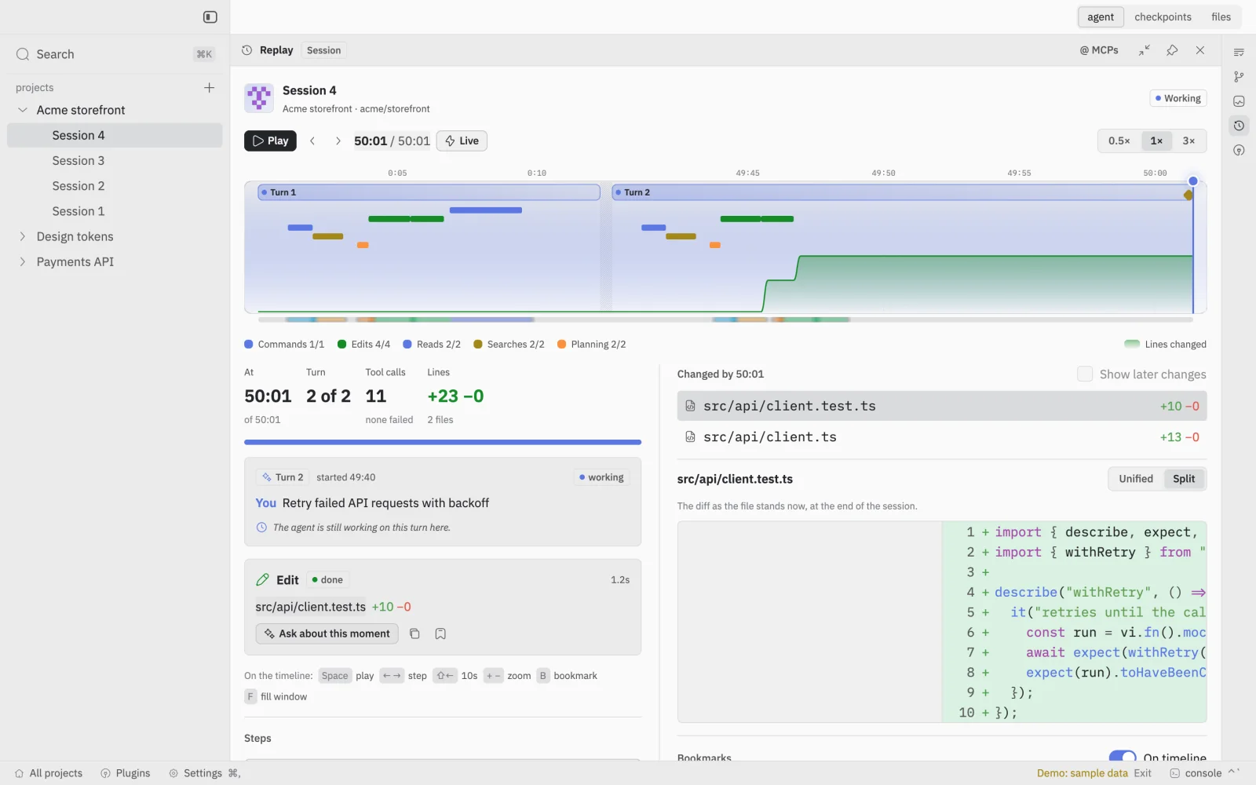Collapse the panel with the shrink arrows icon

coord(1145,50)
